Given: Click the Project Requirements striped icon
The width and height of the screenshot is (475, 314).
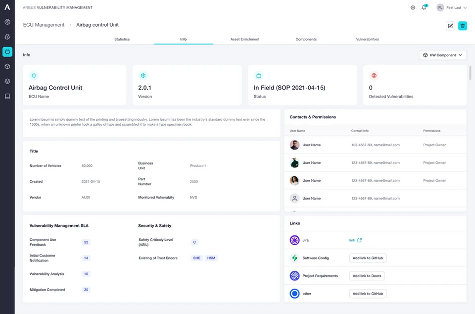Looking at the screenshot, I should click(294, 276).
